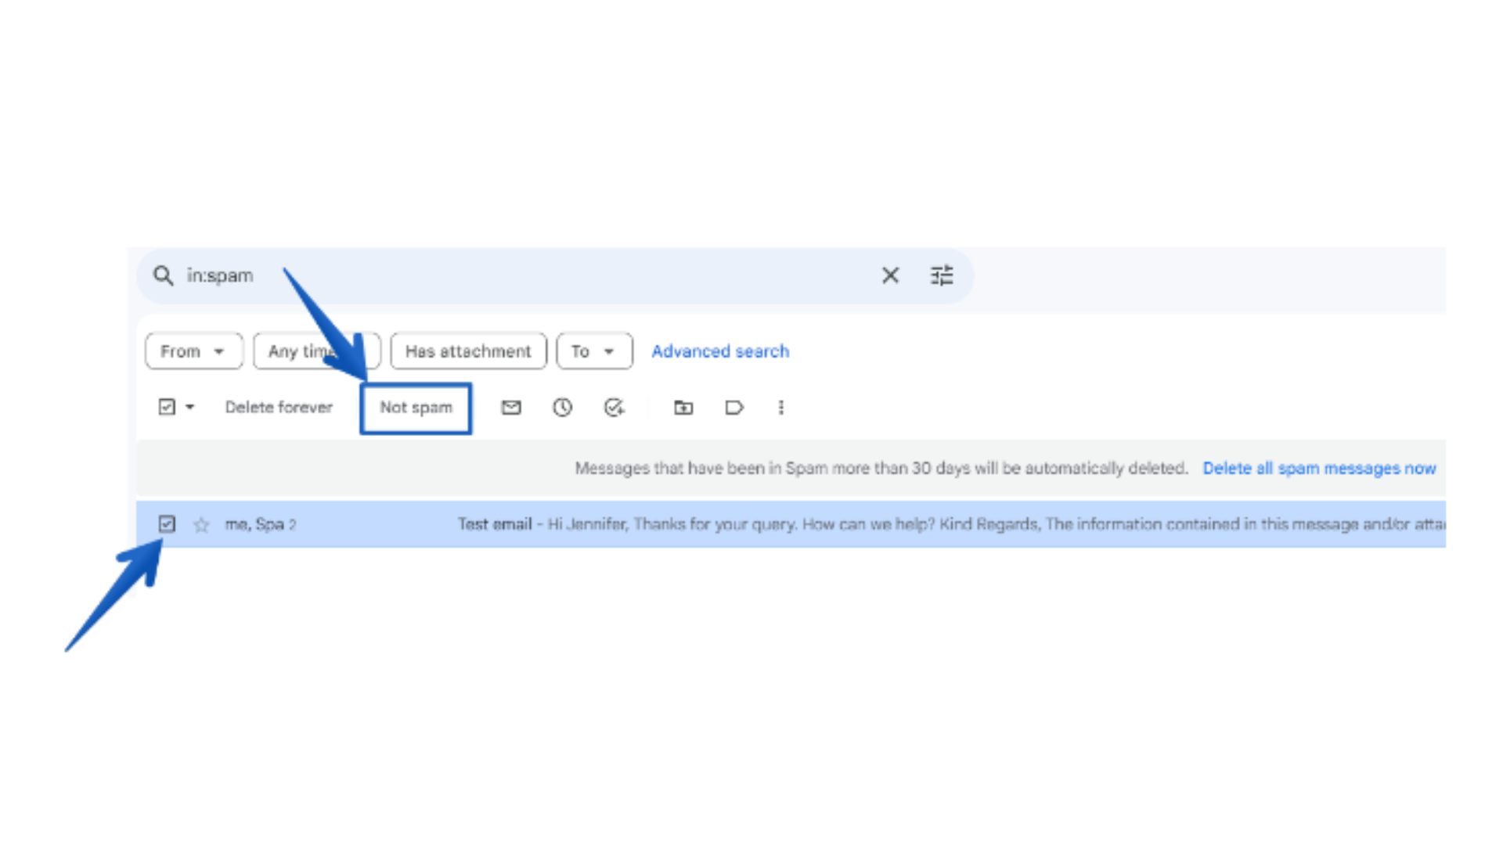Open the Advanced search link
This screenshot has width=1503, height=845.
(x=720, y=351)
